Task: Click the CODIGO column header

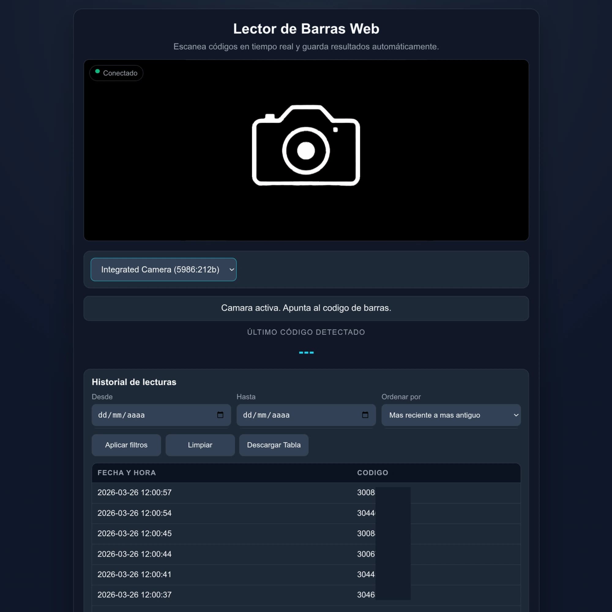Action: point(372,473)
